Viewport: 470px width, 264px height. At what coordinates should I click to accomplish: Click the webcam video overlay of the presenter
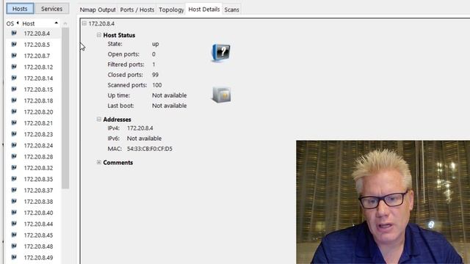coord(383,202)
